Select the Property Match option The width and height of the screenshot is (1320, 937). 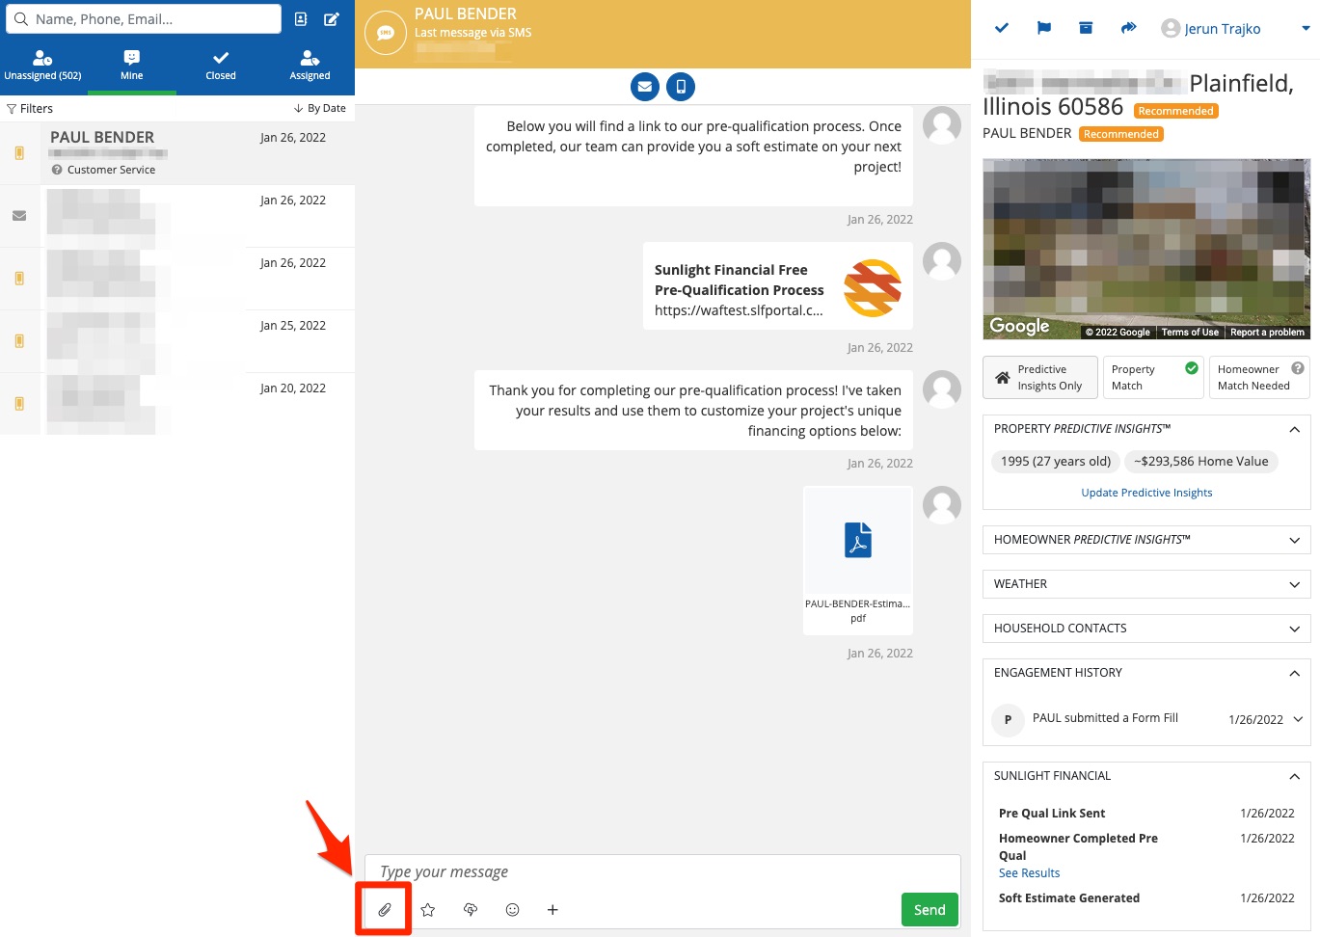[x=1153, y=377]
